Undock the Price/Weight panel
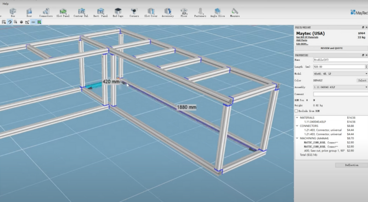368x202 pixels. tap(363, 27)
